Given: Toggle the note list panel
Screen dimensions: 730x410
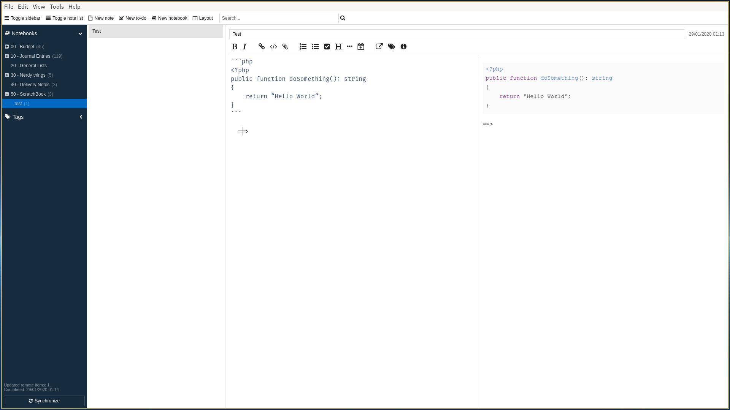Looking at the screenshot, I should pos(64,18).
